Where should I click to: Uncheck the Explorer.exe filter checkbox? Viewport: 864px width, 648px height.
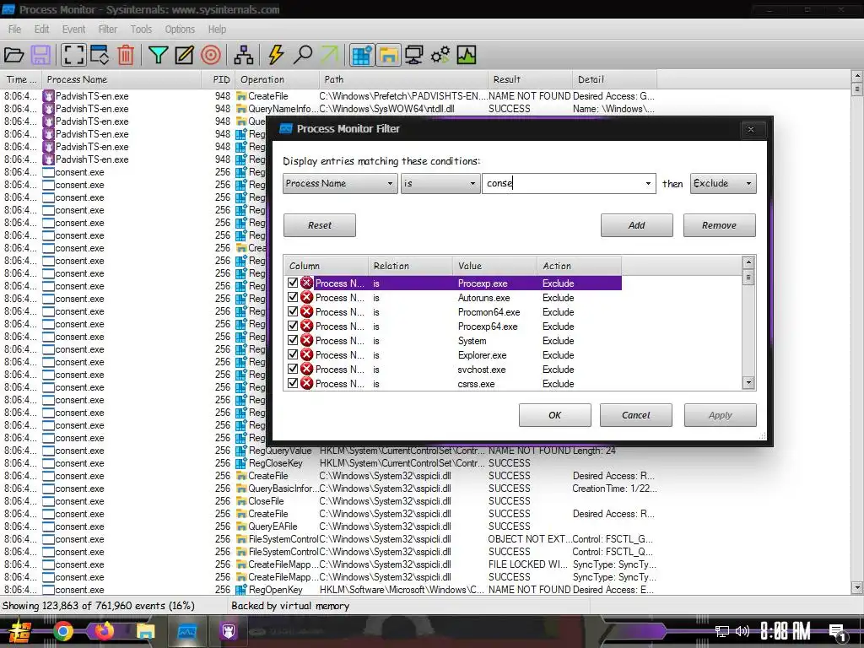pos(293,354)
